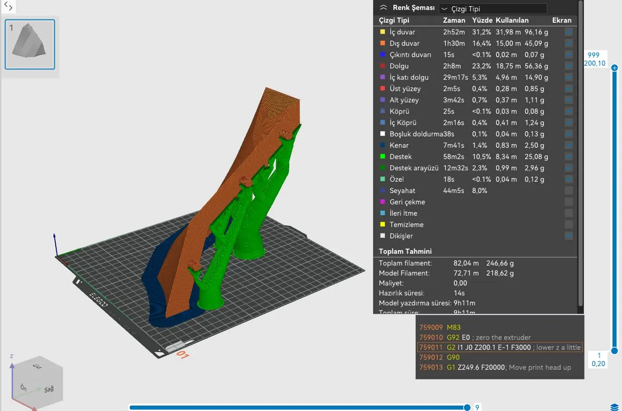This screenshot has width=622, height=411.
Task: Toggle Dikişler seam display checkbox
Action: [x=569, y=236]
